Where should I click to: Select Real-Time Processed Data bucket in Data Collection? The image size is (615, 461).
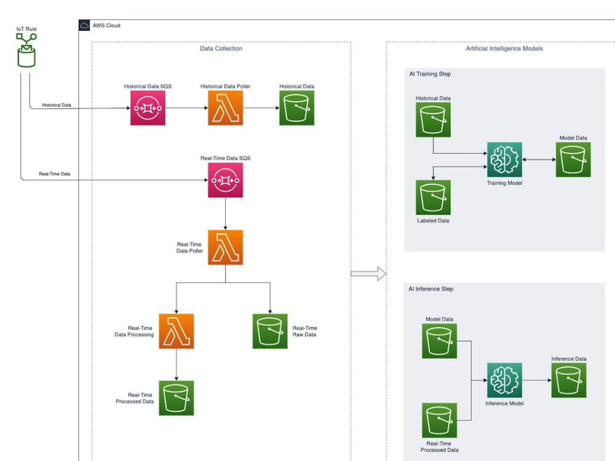pyautogui.click(x=176, y=398)
